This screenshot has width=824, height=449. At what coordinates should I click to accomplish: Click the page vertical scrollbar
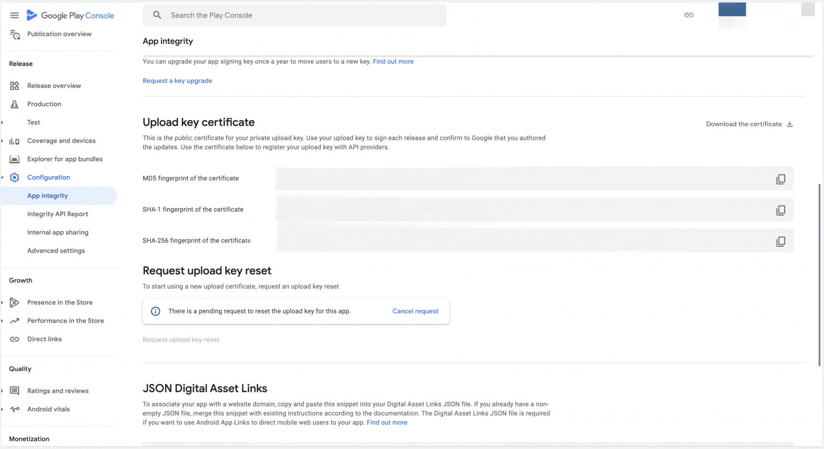click(x=819, y=275)
